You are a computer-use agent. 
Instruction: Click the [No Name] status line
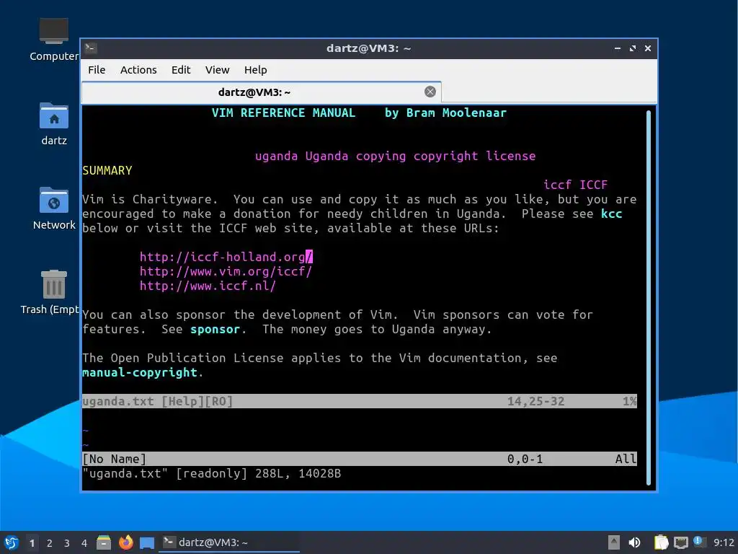pos(360,459)
